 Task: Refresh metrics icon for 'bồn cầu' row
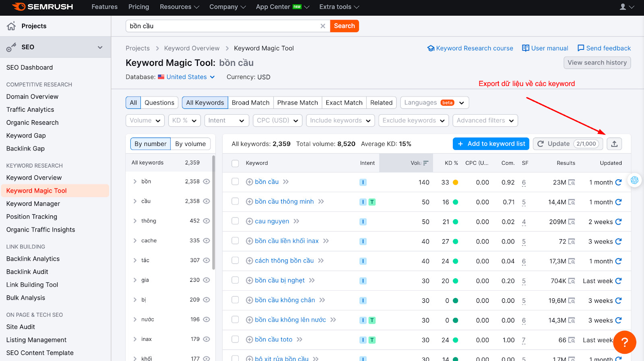click(619, 182)
